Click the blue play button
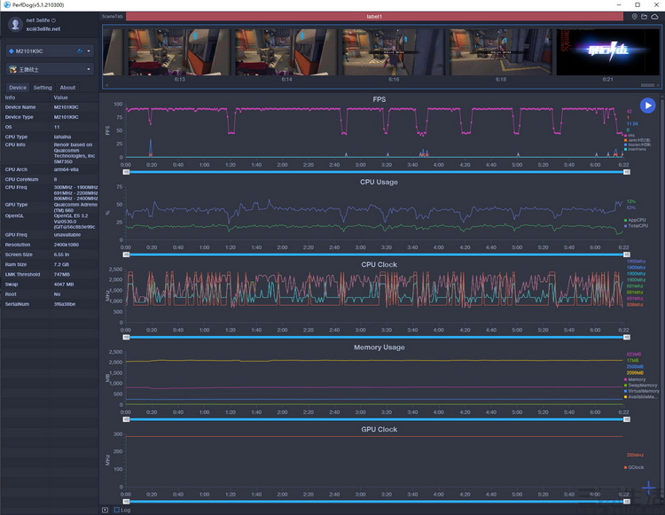This screenshot has width=665, height=515. (647, 105)
